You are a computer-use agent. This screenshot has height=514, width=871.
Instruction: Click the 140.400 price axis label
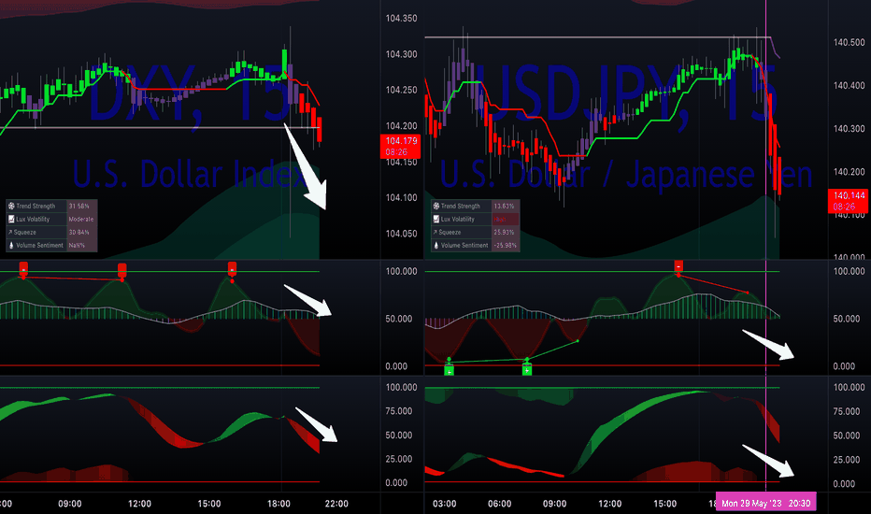(x=849, y=86)
